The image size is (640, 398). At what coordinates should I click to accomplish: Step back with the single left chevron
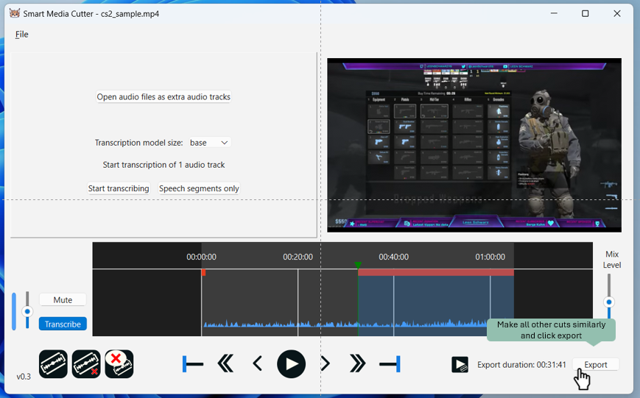pos(257,364)
